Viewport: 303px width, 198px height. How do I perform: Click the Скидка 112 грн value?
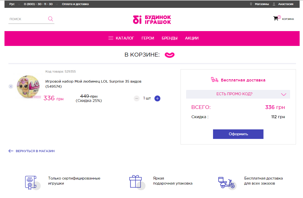(x=278, y=117)
